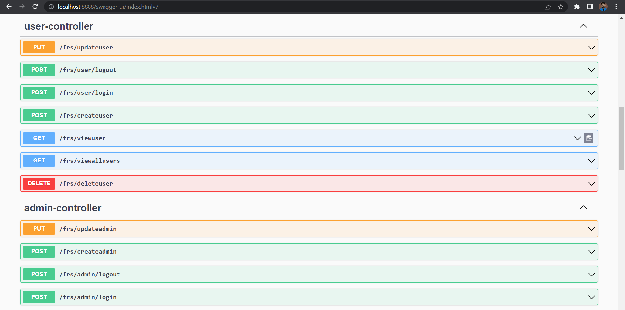Image resolution: width=625 pixels, height=310 pixels.
Task: Click the POST badge for user/login
Action: point(39,92)
